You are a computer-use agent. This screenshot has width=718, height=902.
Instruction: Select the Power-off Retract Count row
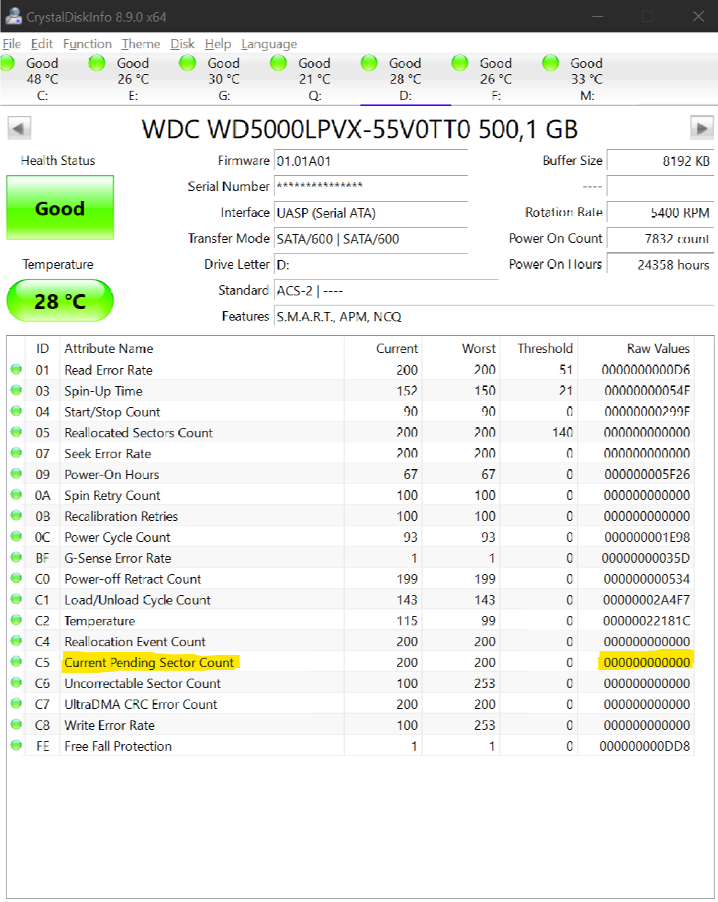351,579
